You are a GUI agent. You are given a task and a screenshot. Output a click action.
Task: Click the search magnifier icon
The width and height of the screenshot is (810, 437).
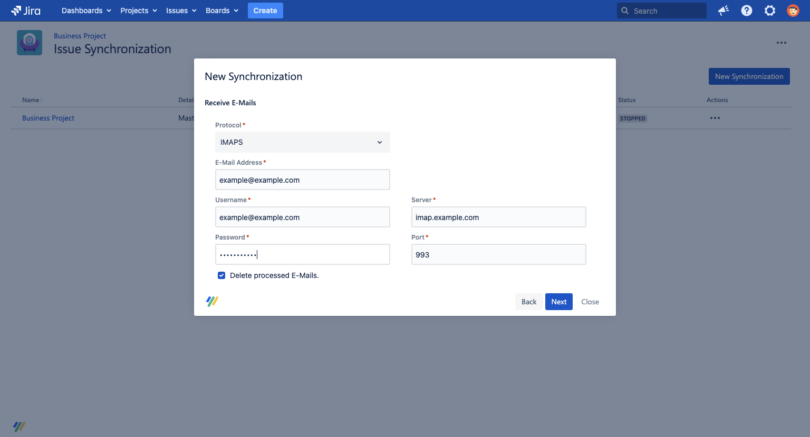[625, 11]
